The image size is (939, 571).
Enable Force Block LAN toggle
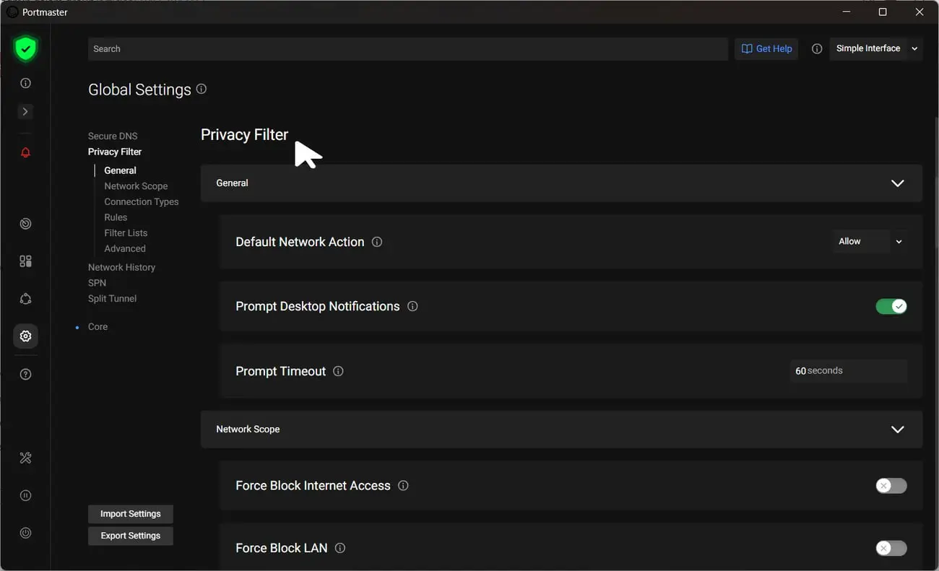pyautogui.click(x=891, y=549)
